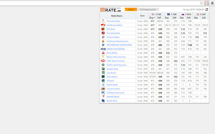Image resolution: width=215 pixels, height=134 pixels.
Task: Open the HSBC Bank Armenia link
Action: tap(116, 61)
